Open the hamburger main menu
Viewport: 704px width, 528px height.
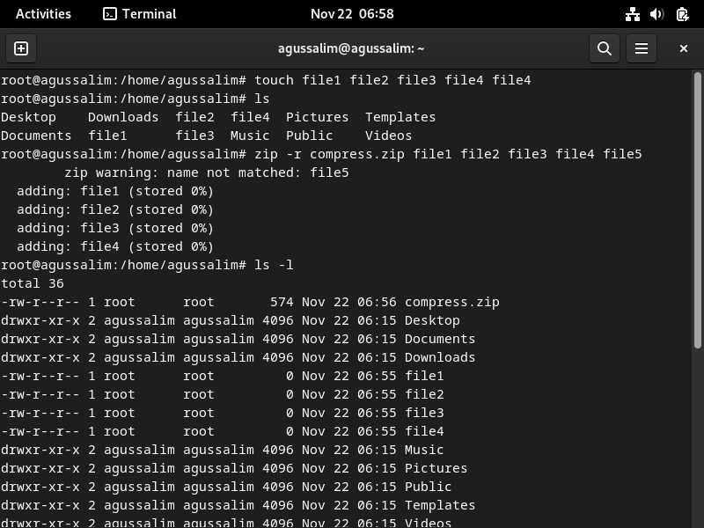pyautogui.click(x=642, y=48)
